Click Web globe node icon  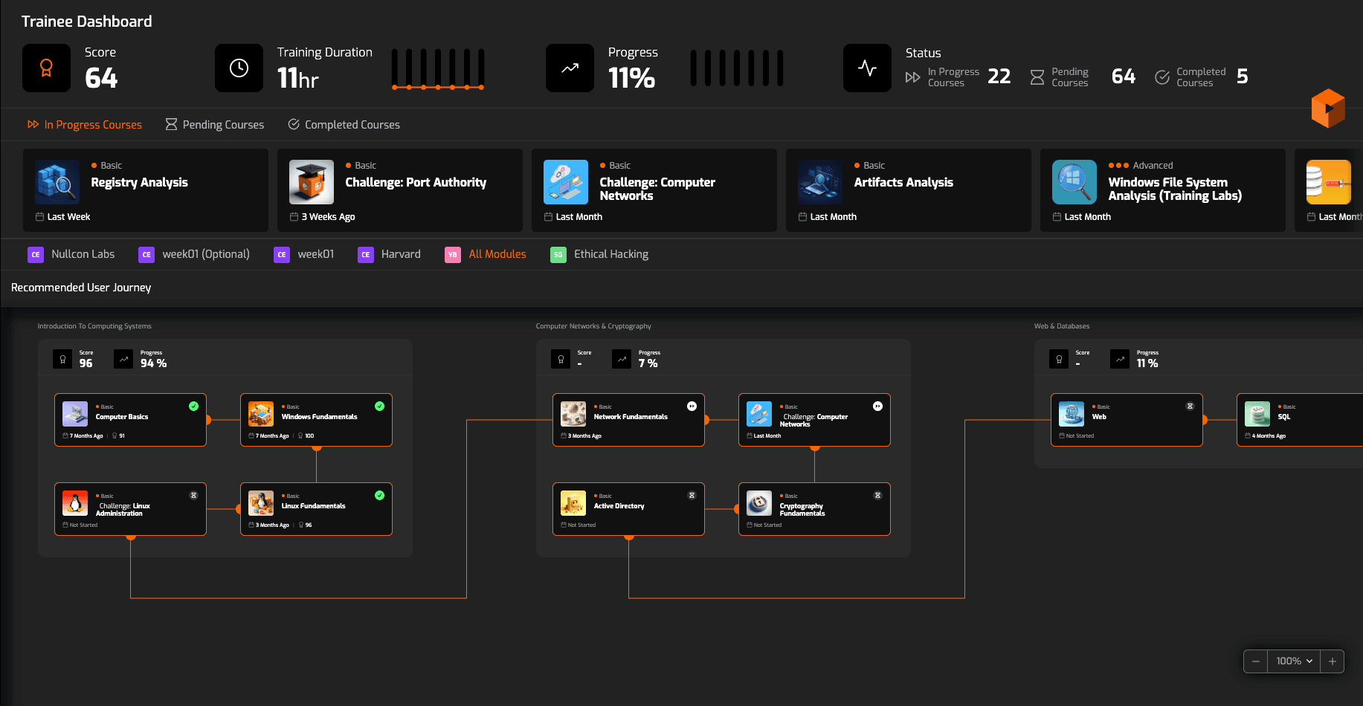pos(1072,414)
